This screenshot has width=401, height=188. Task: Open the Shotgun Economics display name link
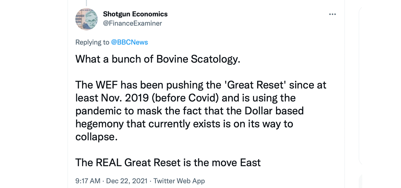tap(135, 14)
